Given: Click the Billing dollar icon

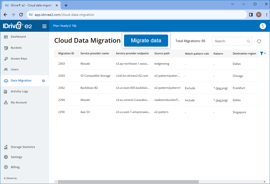Looking at the screenshot, I should pyautogui.click(x=6, y=167).
